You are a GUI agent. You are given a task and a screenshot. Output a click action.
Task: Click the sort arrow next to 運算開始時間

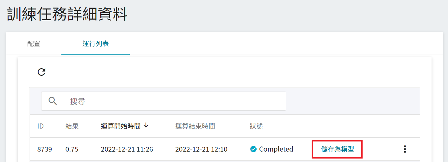pyautogui.click(x=146, y=125)
